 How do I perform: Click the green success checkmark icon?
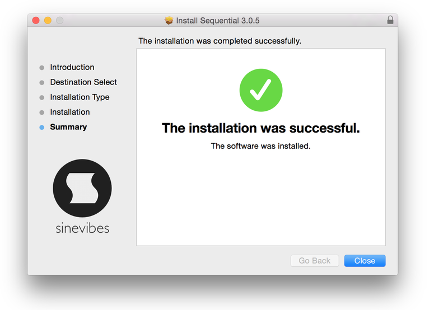(x=260, y=90)
